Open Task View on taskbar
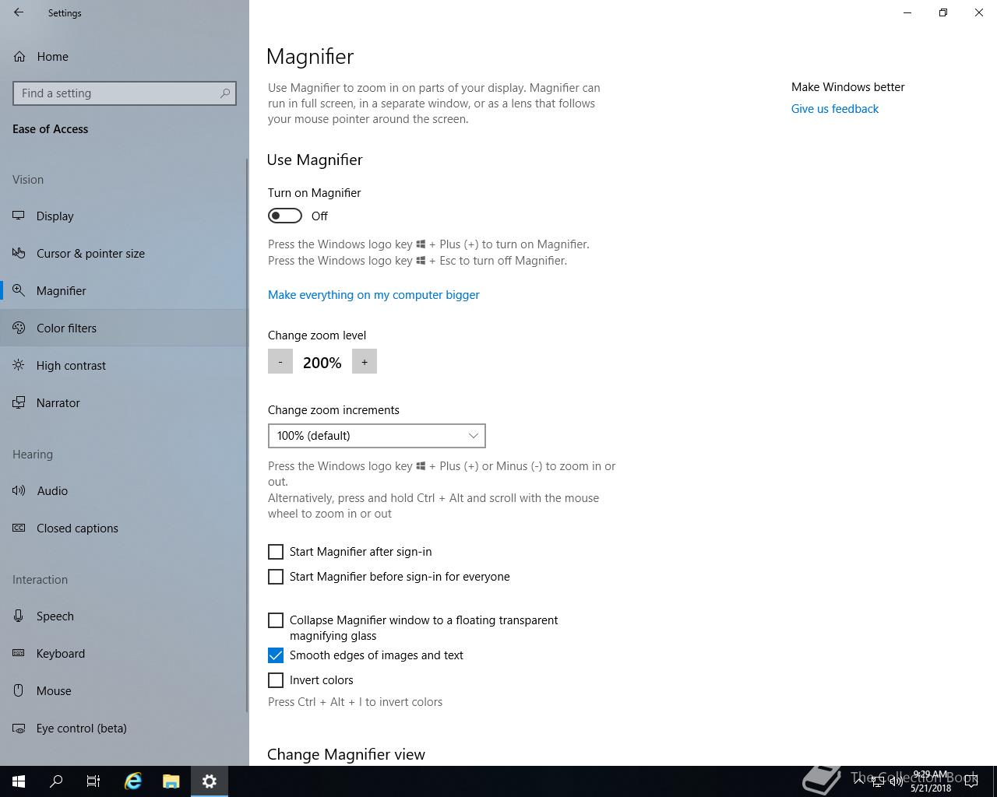The height and width of the screenshot is (797, 997). 93,781
